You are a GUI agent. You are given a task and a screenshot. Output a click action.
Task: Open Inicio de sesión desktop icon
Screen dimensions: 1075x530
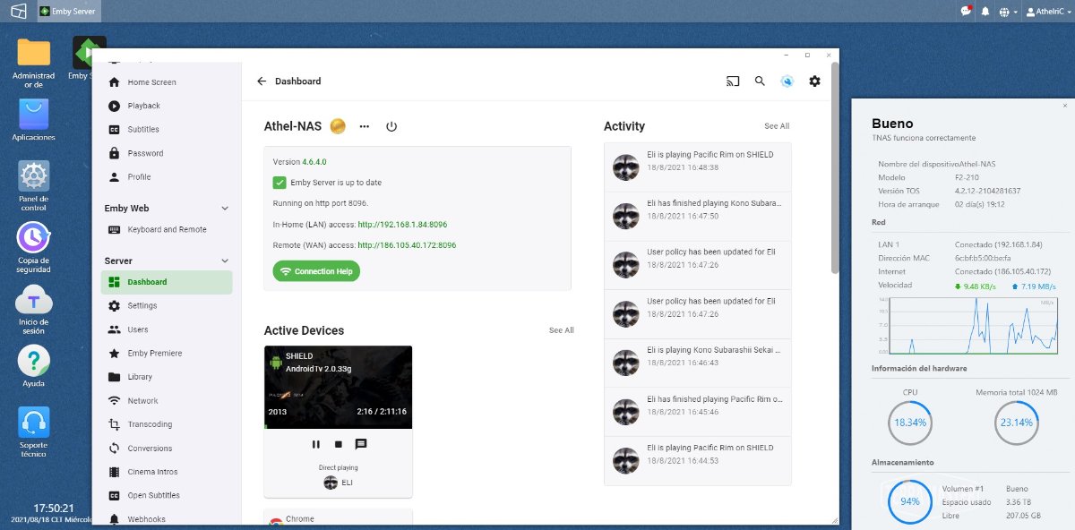tap(34, 309)
